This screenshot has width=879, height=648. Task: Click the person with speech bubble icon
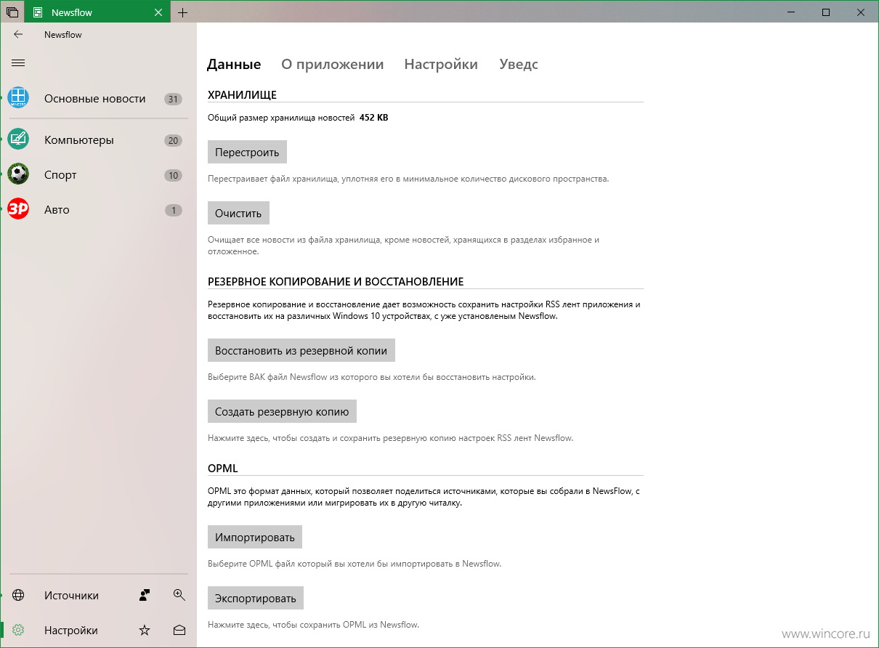click(145, 595)
